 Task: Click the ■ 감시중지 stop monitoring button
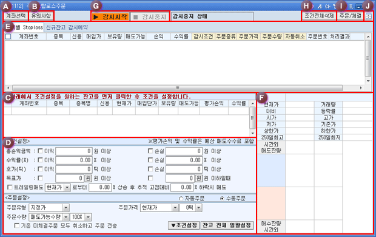(150, 17)
